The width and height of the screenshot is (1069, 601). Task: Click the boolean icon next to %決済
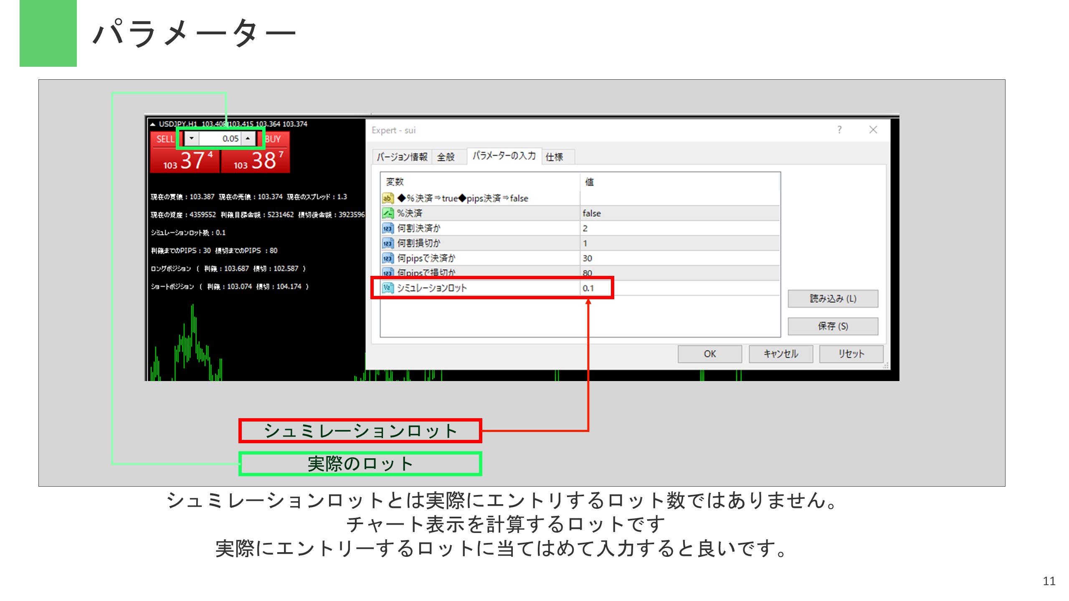click(x=388, y=213)
